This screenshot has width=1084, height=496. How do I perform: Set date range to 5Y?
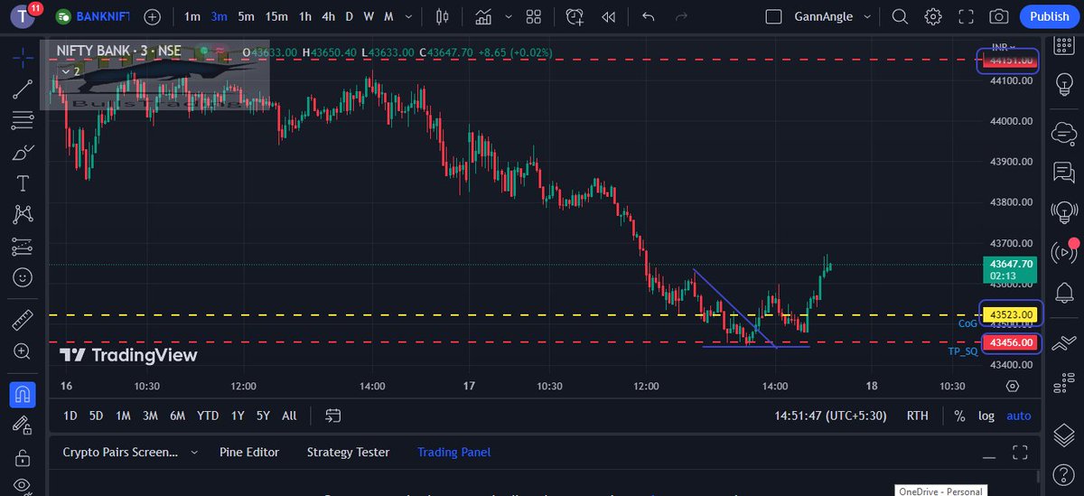coord(263,416)
